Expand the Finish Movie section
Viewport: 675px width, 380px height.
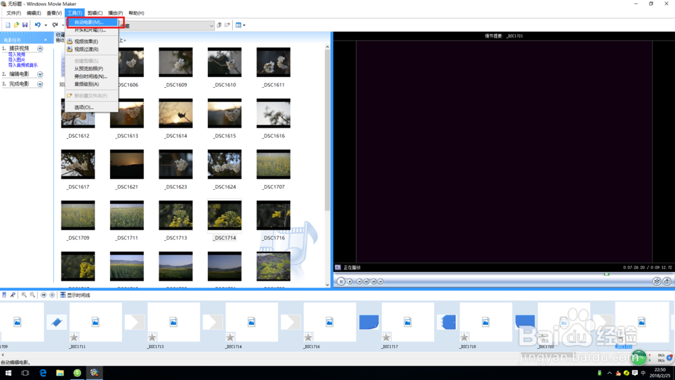(x=40, y=84)
